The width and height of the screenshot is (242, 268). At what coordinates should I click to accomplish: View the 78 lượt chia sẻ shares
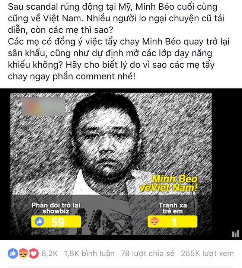click(x=147, y=253)
